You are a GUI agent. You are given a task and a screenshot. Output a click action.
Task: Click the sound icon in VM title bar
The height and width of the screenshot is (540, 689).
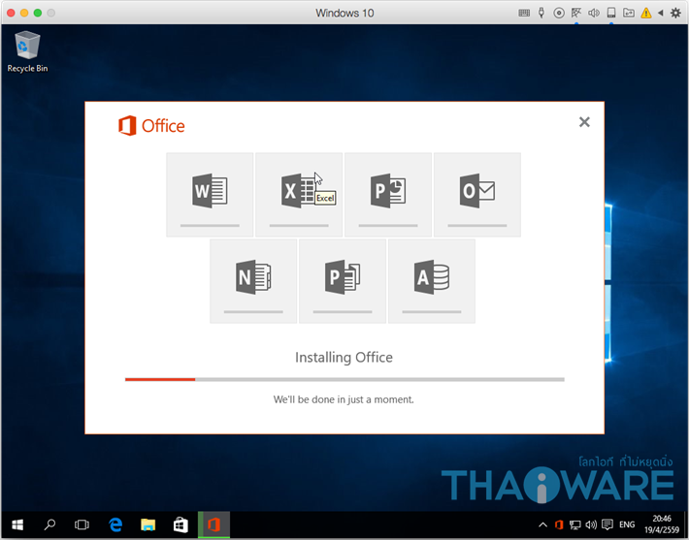[594, 13]
